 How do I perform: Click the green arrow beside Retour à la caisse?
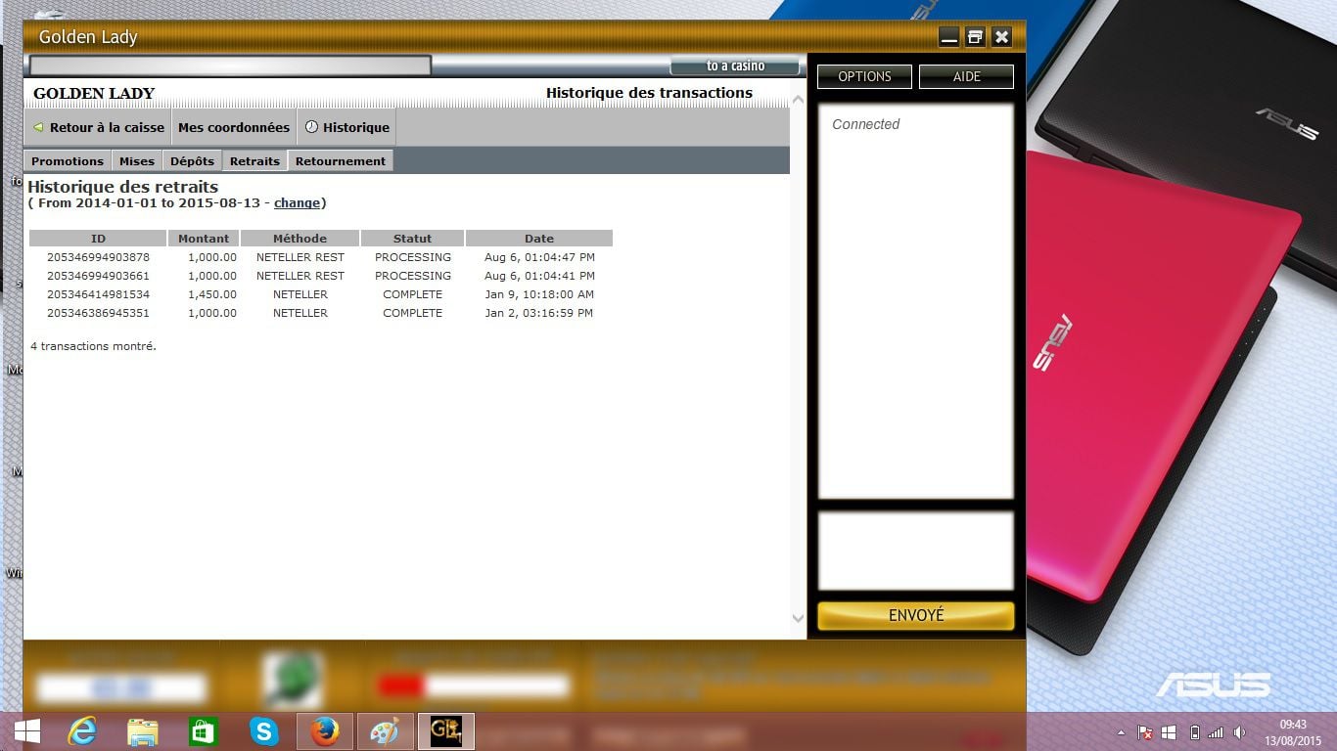pyautogui.click(x=38, y=127)
